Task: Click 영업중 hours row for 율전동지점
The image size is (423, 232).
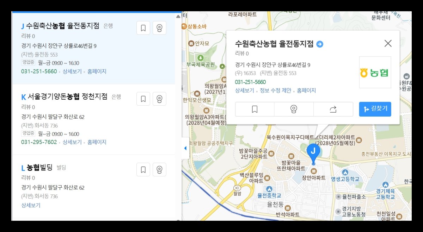Action: click(x=50, y=63)
